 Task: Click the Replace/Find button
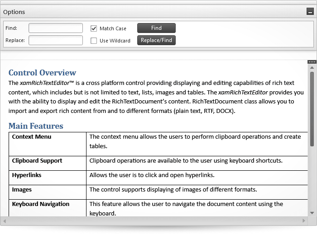tap(156, 40)
